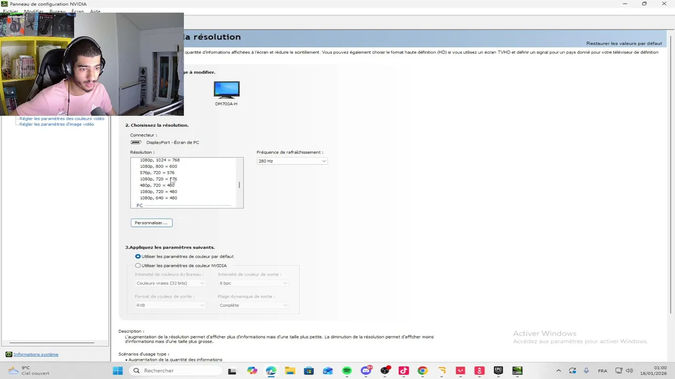Select default color settings radio button
This screenshot has width=675, height=379.
click(x=138, y=256)
